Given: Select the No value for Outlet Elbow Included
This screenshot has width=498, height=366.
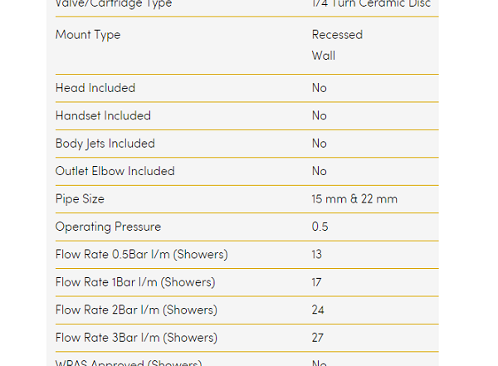Looking at the screenshot, I should [320, 172].
